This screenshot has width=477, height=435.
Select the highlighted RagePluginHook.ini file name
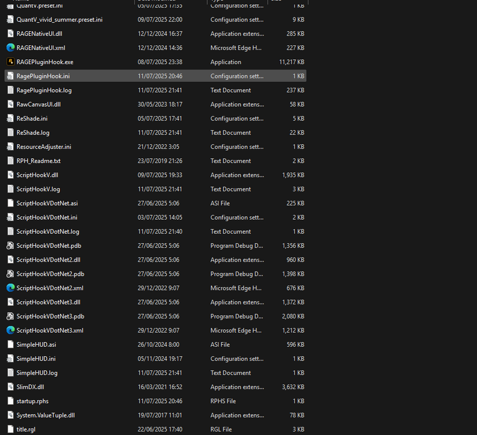tap(43, 76)
